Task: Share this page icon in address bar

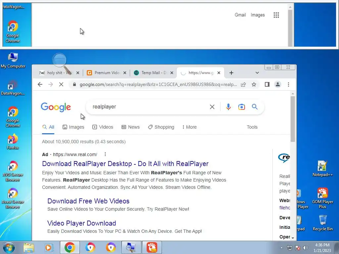Action: pyautogui.click(x=243, y=84)
